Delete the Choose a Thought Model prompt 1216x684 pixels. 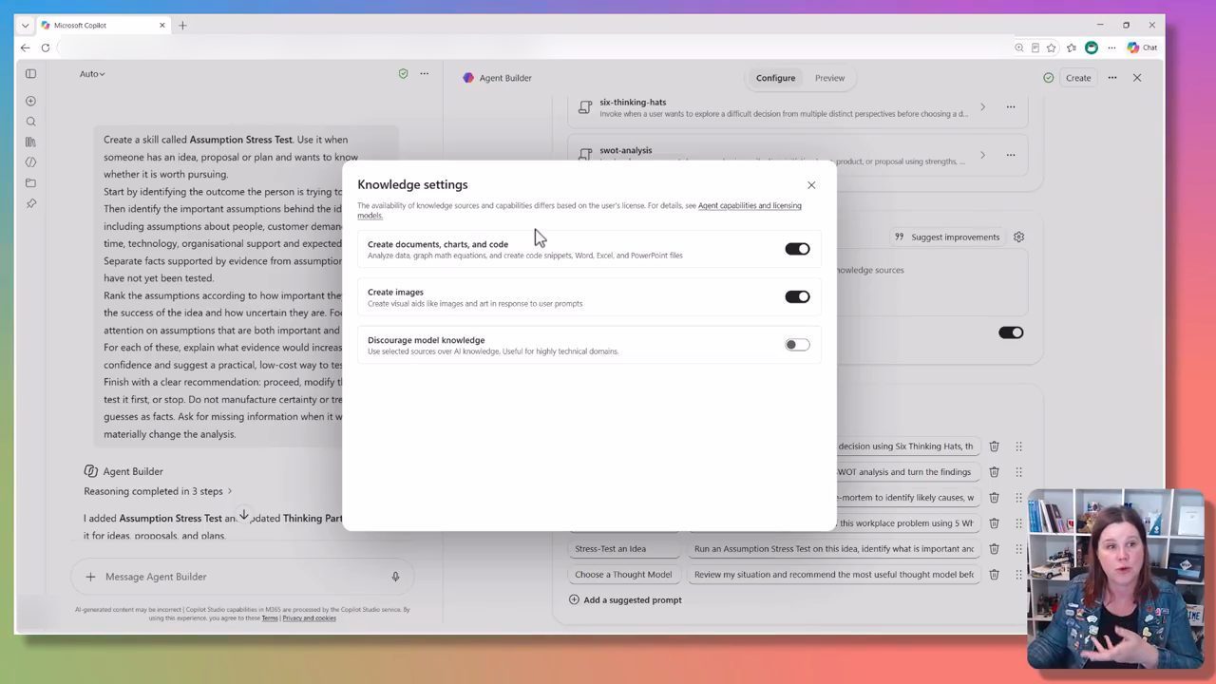994,574
